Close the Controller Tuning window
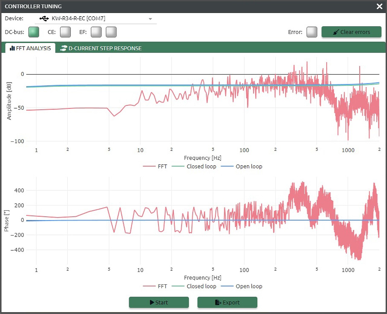Screen dimensions: 387x314 click(379, 6)
